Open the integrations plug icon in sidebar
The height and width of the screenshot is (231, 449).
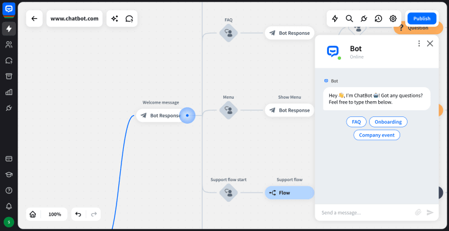9,108
